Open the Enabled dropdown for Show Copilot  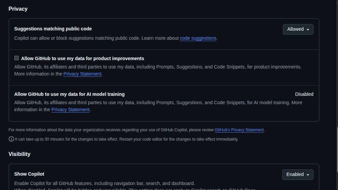[x=298, y=175]
